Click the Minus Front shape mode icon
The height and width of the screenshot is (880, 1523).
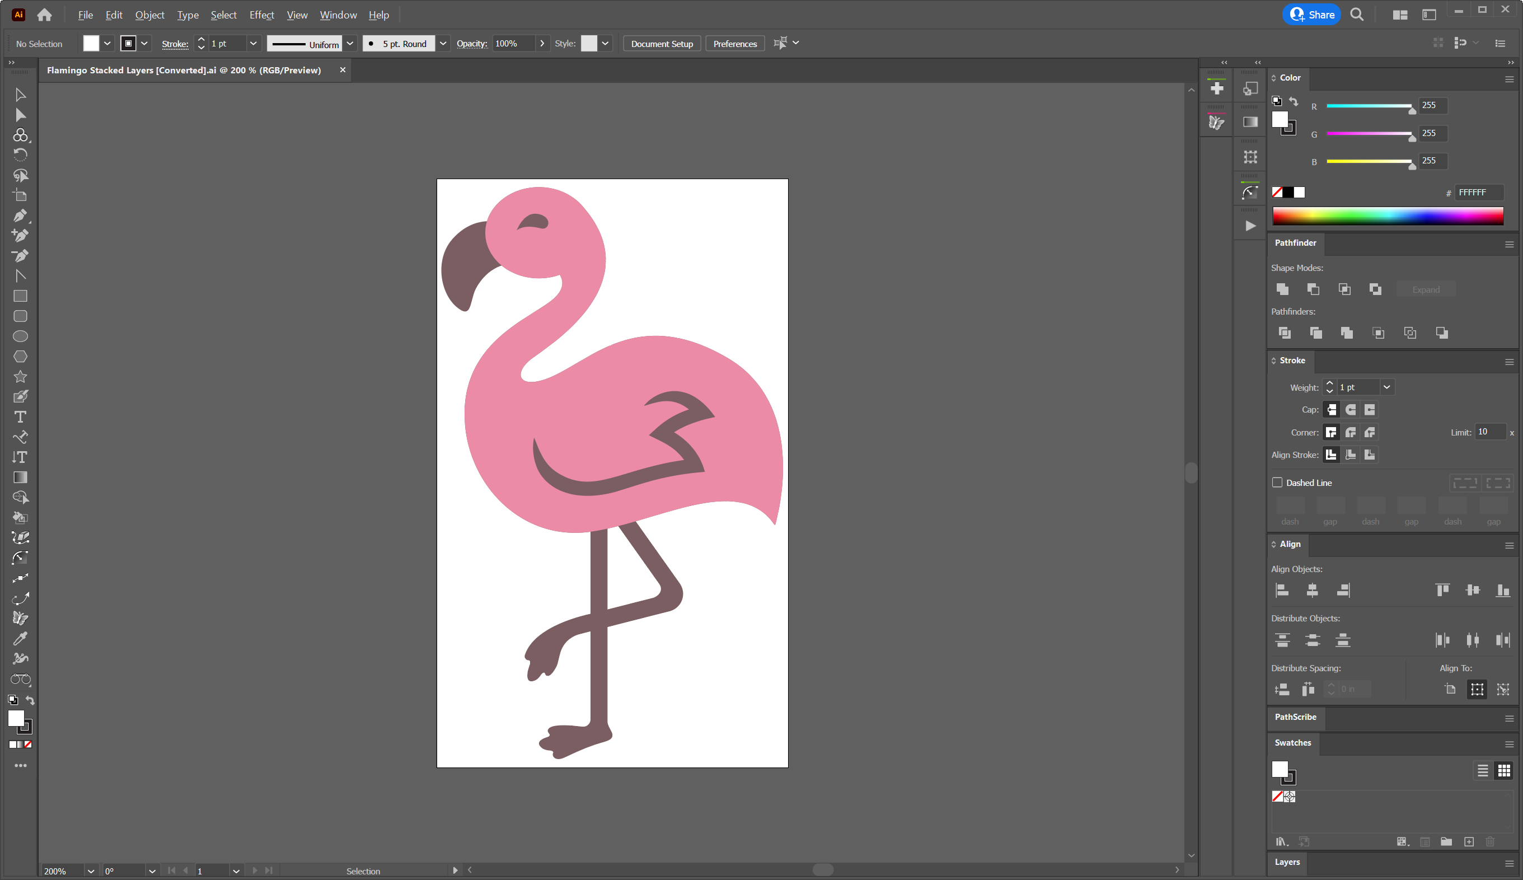pos(1313,289)
